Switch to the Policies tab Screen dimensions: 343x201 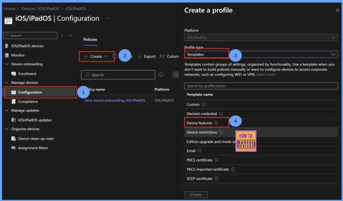90,40
